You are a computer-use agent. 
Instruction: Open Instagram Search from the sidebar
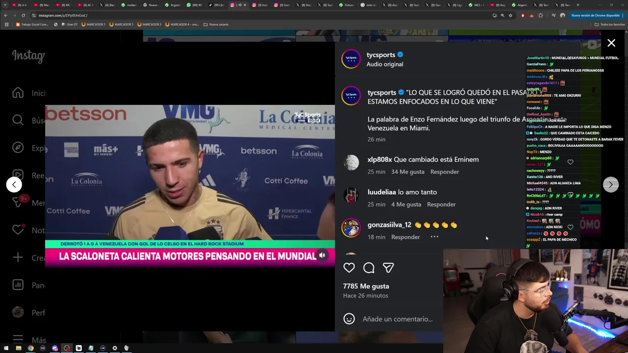click(18, 120)
